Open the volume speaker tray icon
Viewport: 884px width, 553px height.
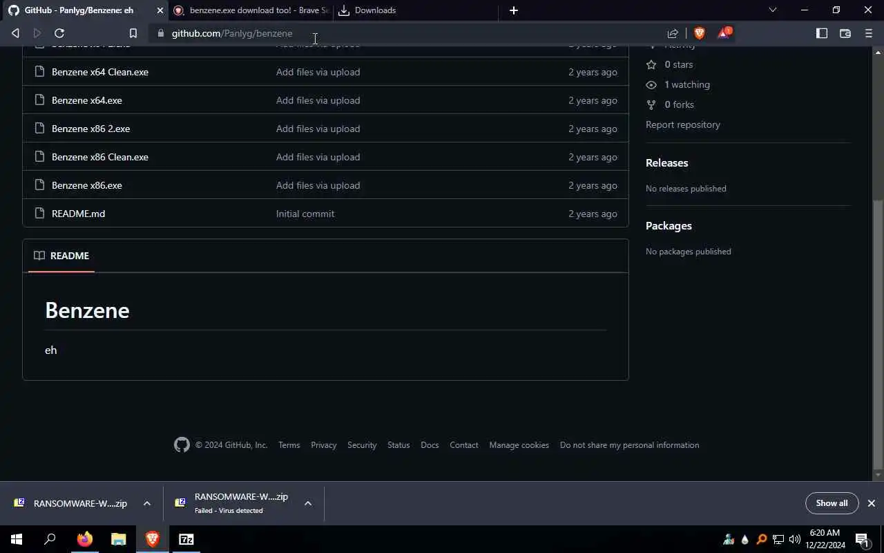point(795,539)
